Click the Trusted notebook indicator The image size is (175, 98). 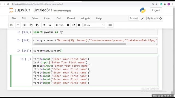click(134, 18)
